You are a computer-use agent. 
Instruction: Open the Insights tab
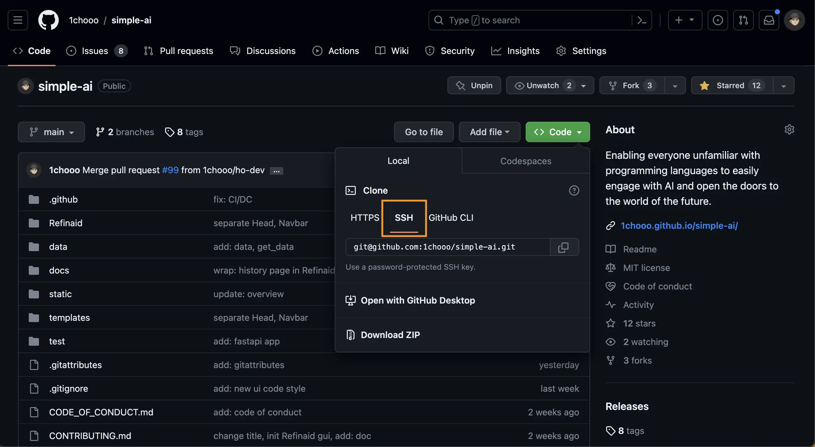point(515,51)
